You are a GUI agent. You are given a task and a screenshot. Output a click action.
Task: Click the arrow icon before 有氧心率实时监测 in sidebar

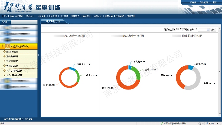4,70
